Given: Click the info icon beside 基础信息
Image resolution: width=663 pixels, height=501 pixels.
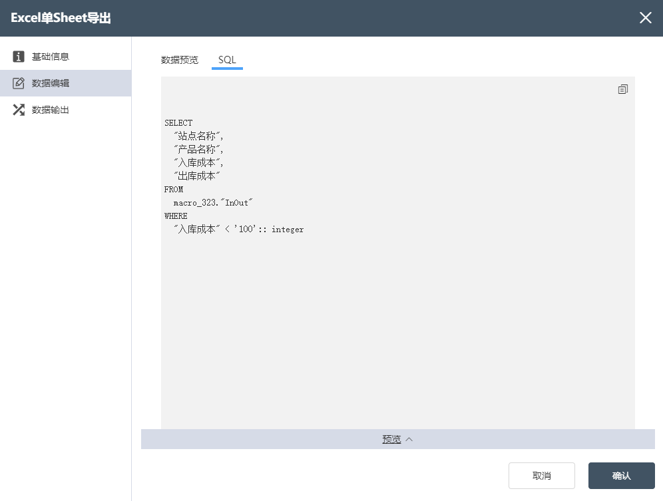Looking at the screenshot, I should [x=19, y=57].
